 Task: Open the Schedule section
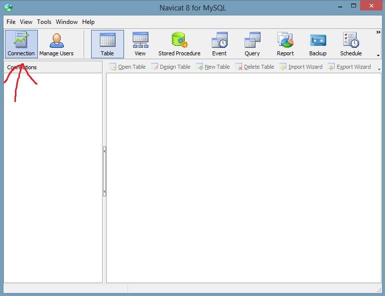pyautogui.click(x=351, y=44)
